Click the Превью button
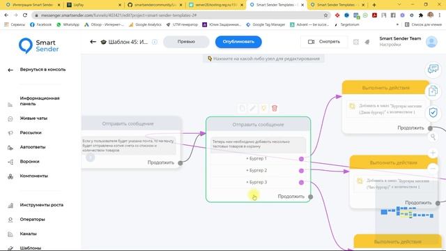446x251 pixels. coord(186,42)
